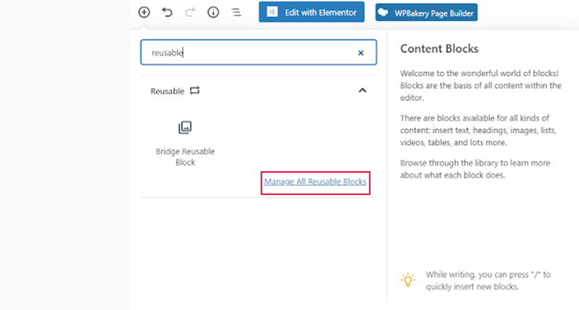Viewport: 579px width, 310px height.
Task: Undo the last editor action
Action: tap(167, 12)
